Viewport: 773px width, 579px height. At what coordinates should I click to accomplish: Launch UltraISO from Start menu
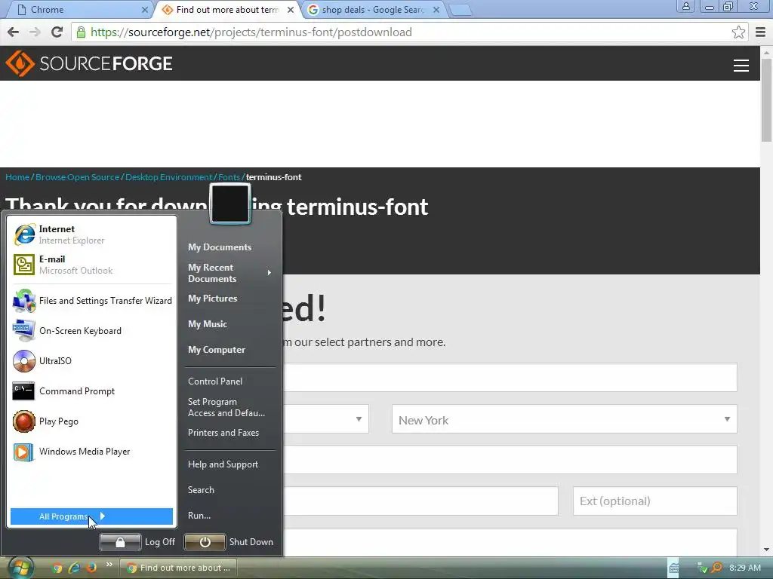tap(91, 361)
